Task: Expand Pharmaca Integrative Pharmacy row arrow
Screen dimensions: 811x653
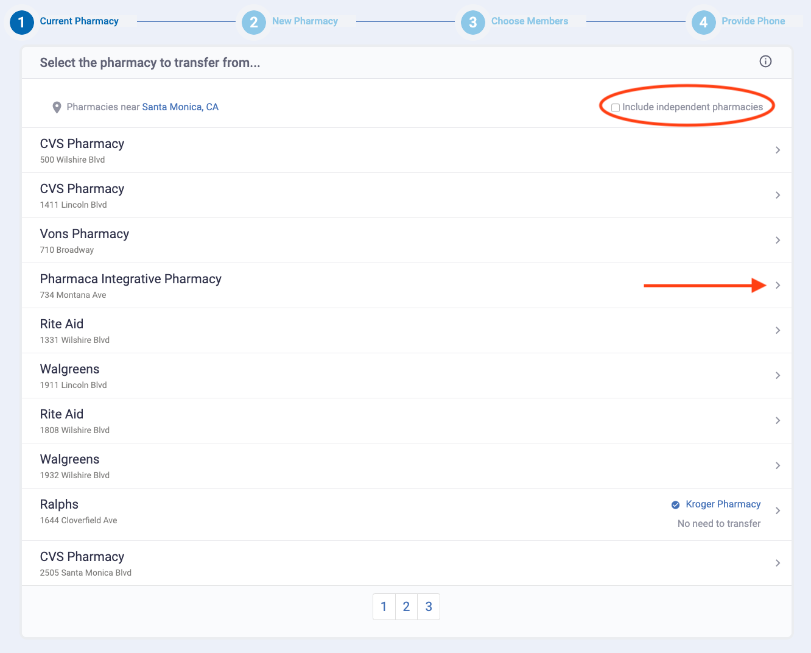Action: click(x=778, y=285)
